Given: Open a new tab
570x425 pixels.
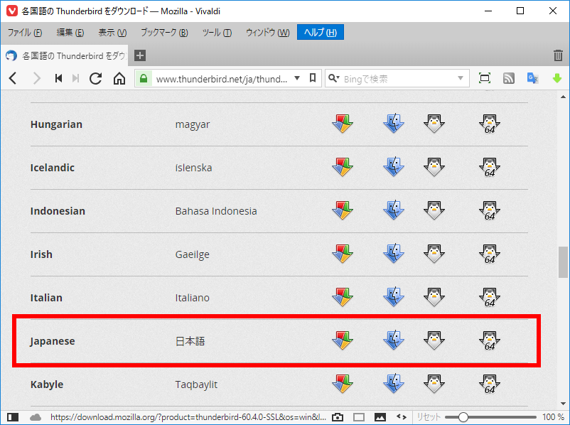Looking at the screenshot, I should 140,55.
